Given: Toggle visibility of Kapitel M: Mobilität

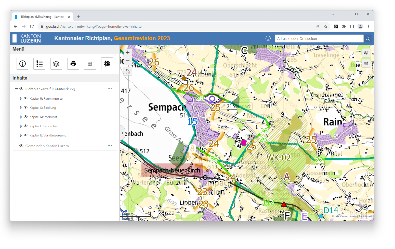Looking at the screenshot, I should click(x=26, y=117).
